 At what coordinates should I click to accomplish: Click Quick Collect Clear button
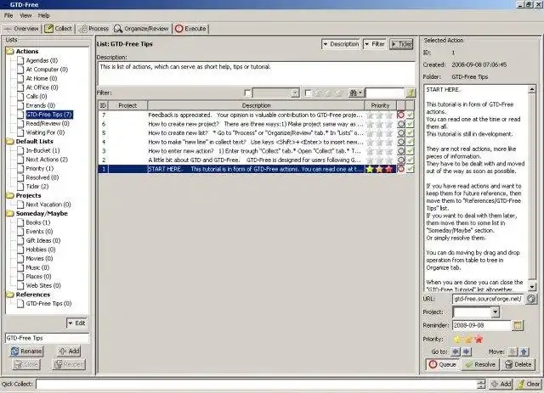pyautogui.click(x=528, y=384)
